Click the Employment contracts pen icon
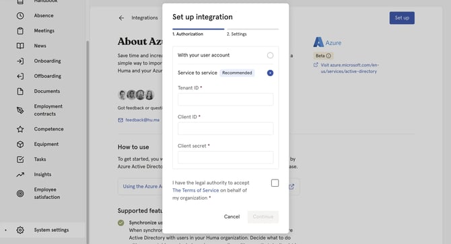 [x=20, y=110]
